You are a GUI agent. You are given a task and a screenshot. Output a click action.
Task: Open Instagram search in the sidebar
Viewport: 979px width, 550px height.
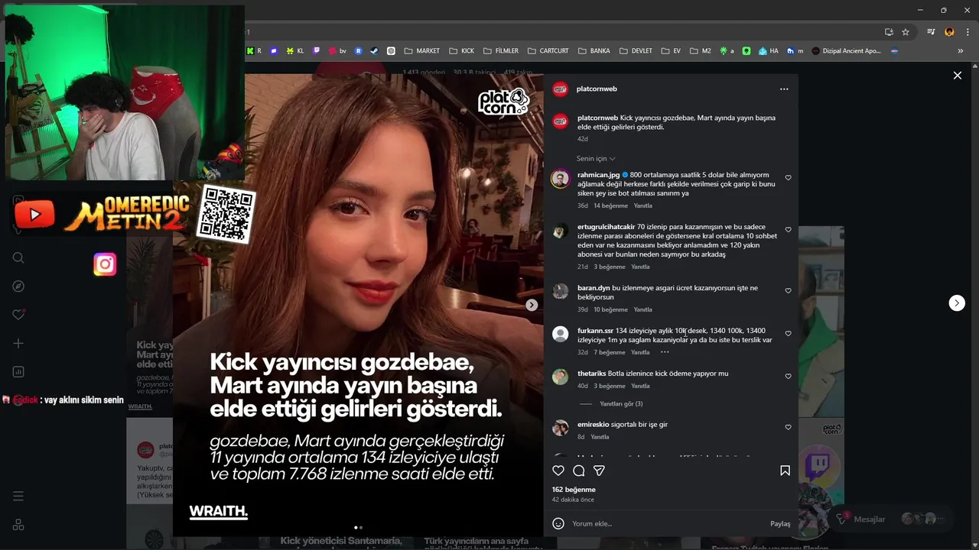[18, 257]
